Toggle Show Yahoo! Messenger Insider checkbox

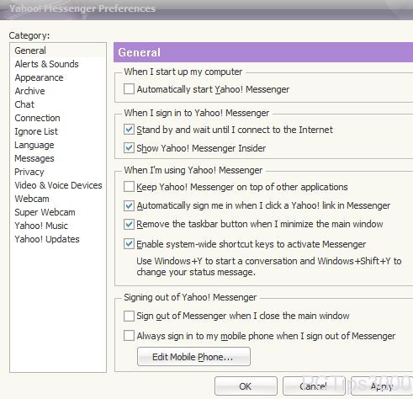tap(129, 148)
